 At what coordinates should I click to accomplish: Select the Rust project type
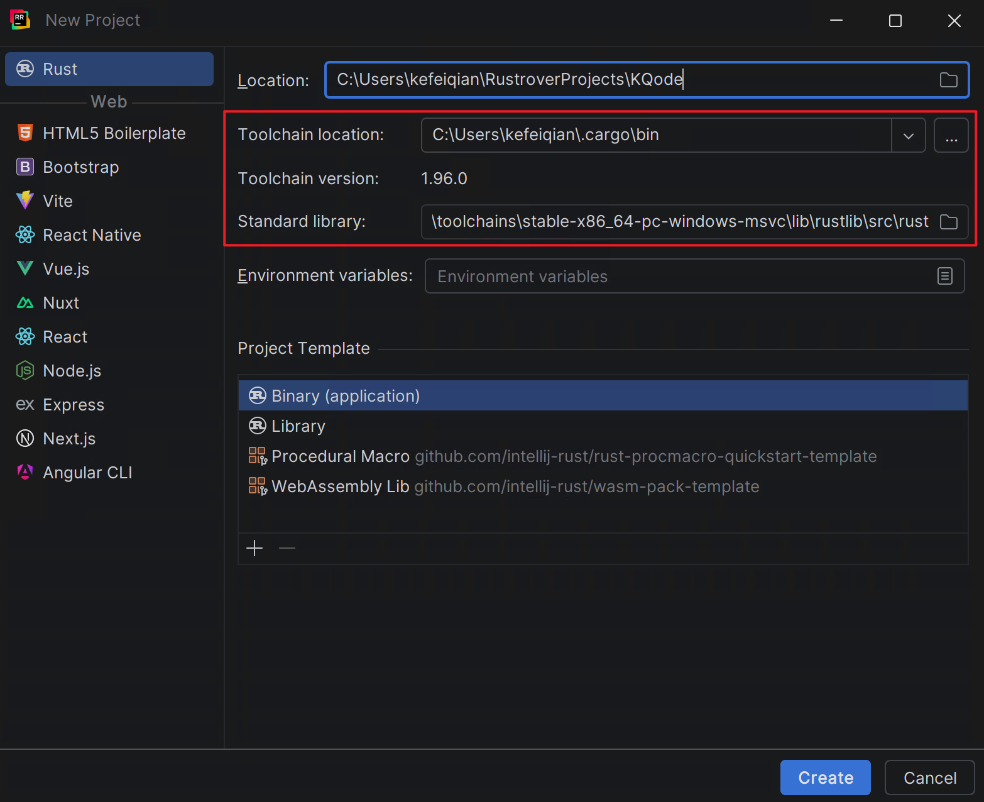tap(109, 69)
